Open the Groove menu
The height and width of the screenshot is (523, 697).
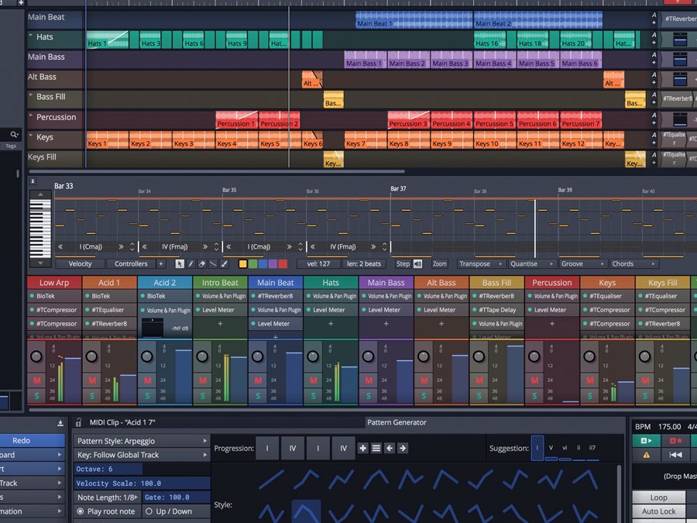tap(582, 263)
